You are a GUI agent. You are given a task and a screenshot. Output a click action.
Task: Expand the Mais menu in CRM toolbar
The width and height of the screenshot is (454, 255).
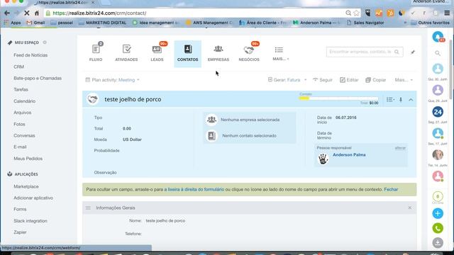(280, 54)
